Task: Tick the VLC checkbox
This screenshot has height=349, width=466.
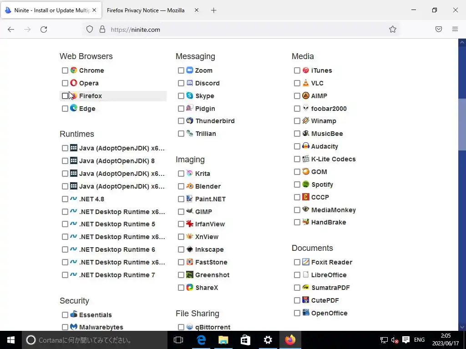Action: click(x=297, y=83)
